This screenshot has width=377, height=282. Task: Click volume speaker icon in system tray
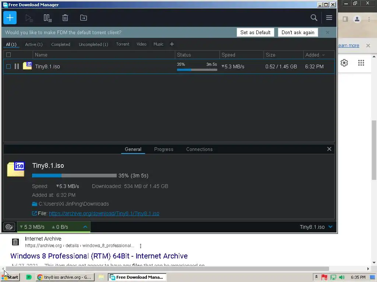click(342, 277)
